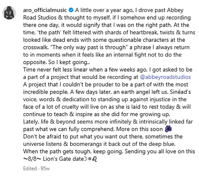Image resolution: width=199 pixels, height=176 pixels.
Task: Click the purple music notes emoji
Action: coord(168,129)
